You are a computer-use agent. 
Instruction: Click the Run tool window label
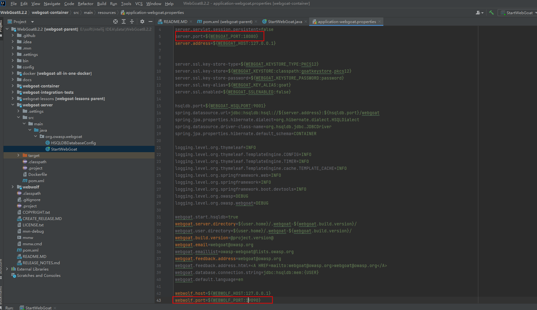coord(9,308)
